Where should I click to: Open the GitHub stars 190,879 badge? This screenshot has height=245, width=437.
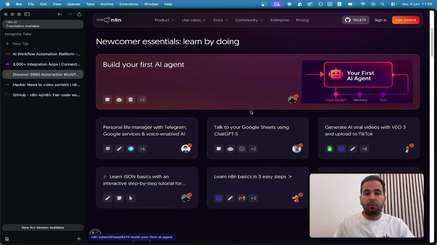355,20
